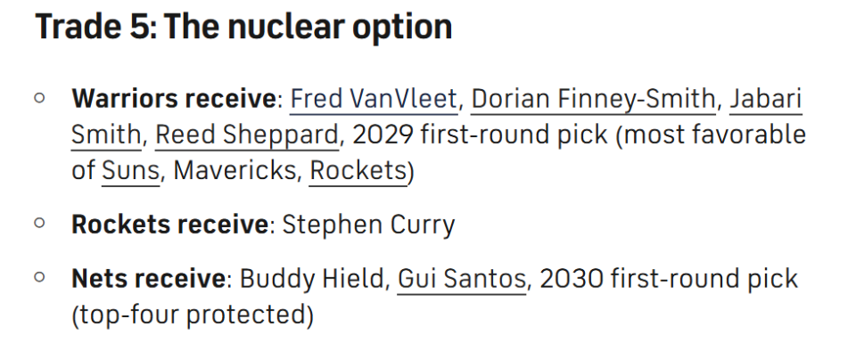The width and height of the screenshot is (856, 360).
Task: Click the bullet beside 'Rockets receive'
Action: pyautogui.click(x=39, y=224)
